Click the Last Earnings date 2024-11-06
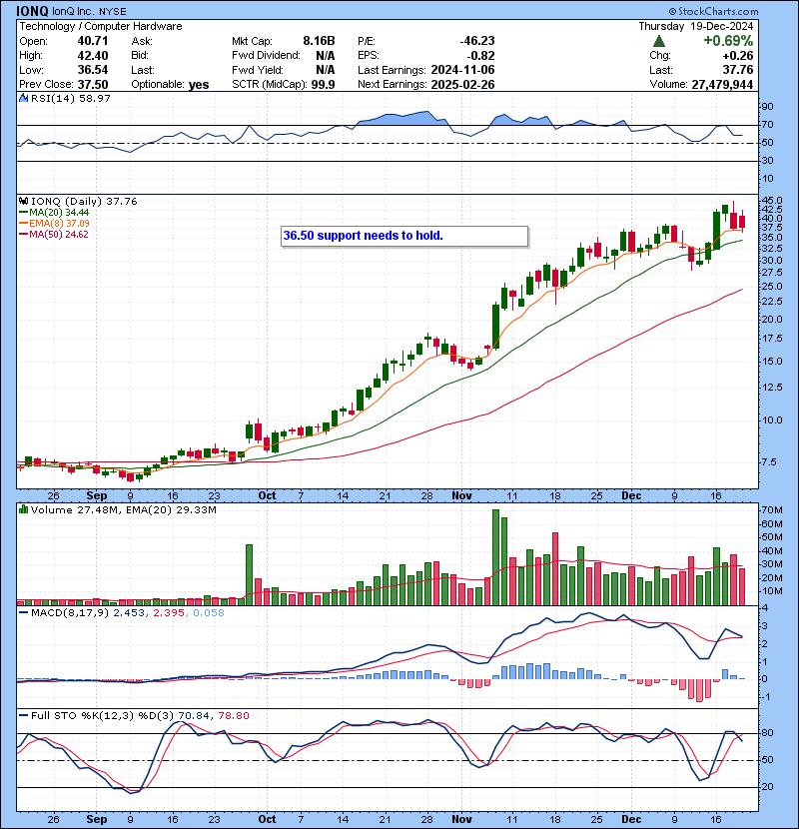The height and width of the screenshot is (829, 799). (x=462, y=70)
